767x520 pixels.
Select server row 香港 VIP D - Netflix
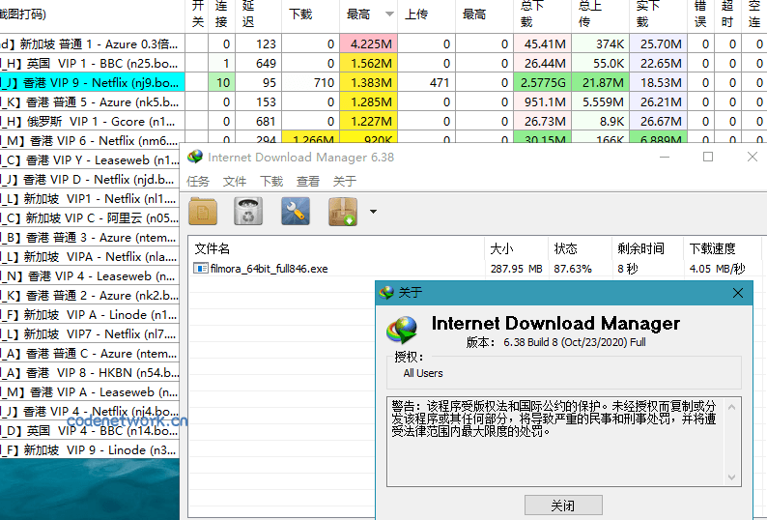click(x=90, y=179)
